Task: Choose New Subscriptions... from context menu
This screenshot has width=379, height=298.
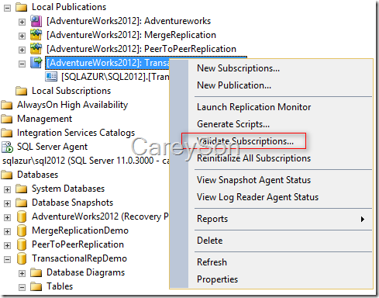Action: click(281, 68)
